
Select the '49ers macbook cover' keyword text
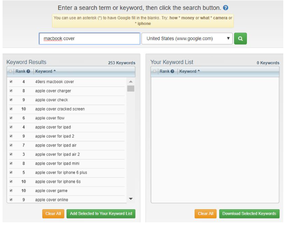54,82
